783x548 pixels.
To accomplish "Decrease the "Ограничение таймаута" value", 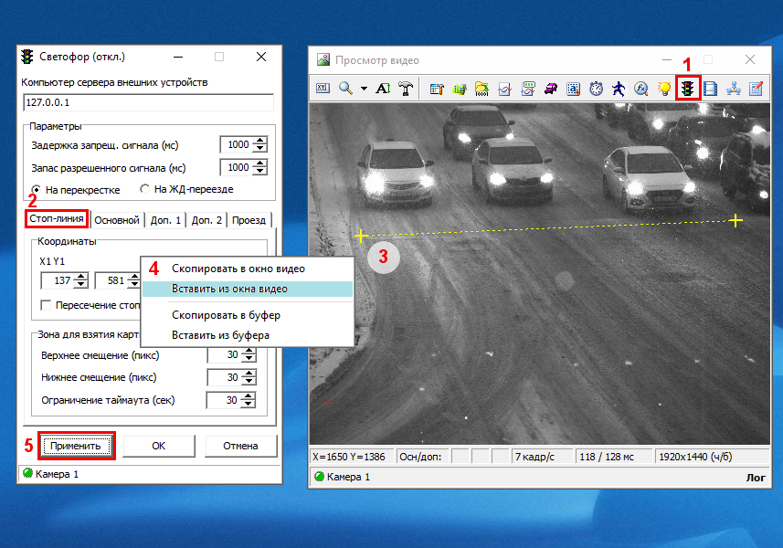I will pyautogui.click(x=247, y=405).
